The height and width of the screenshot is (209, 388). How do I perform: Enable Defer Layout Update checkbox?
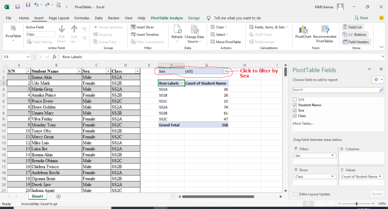[x=296, y=194]
